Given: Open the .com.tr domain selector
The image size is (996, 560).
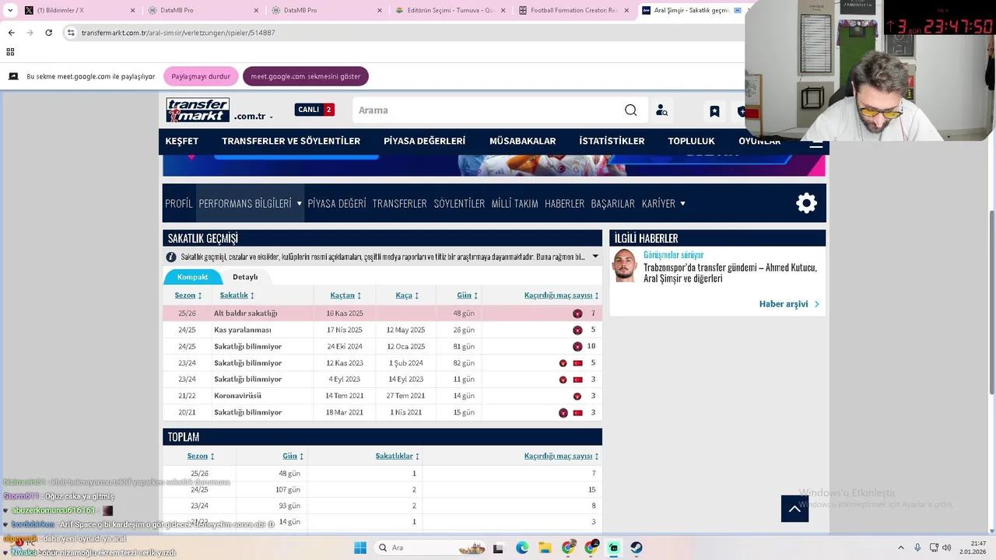Looking at the screenshot, I should [x=254, y=117].
